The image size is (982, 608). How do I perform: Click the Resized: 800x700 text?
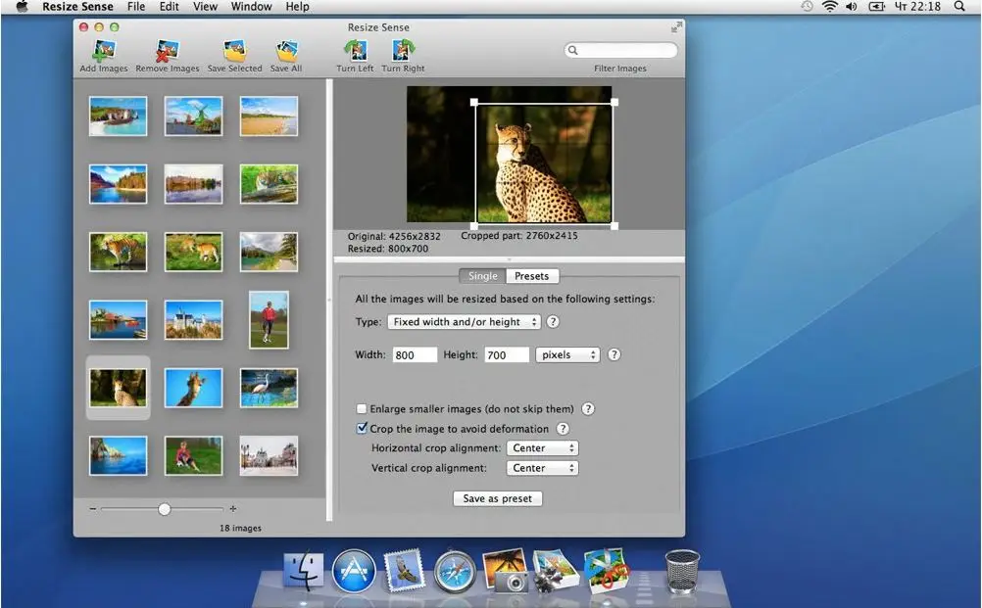(388, 249)
